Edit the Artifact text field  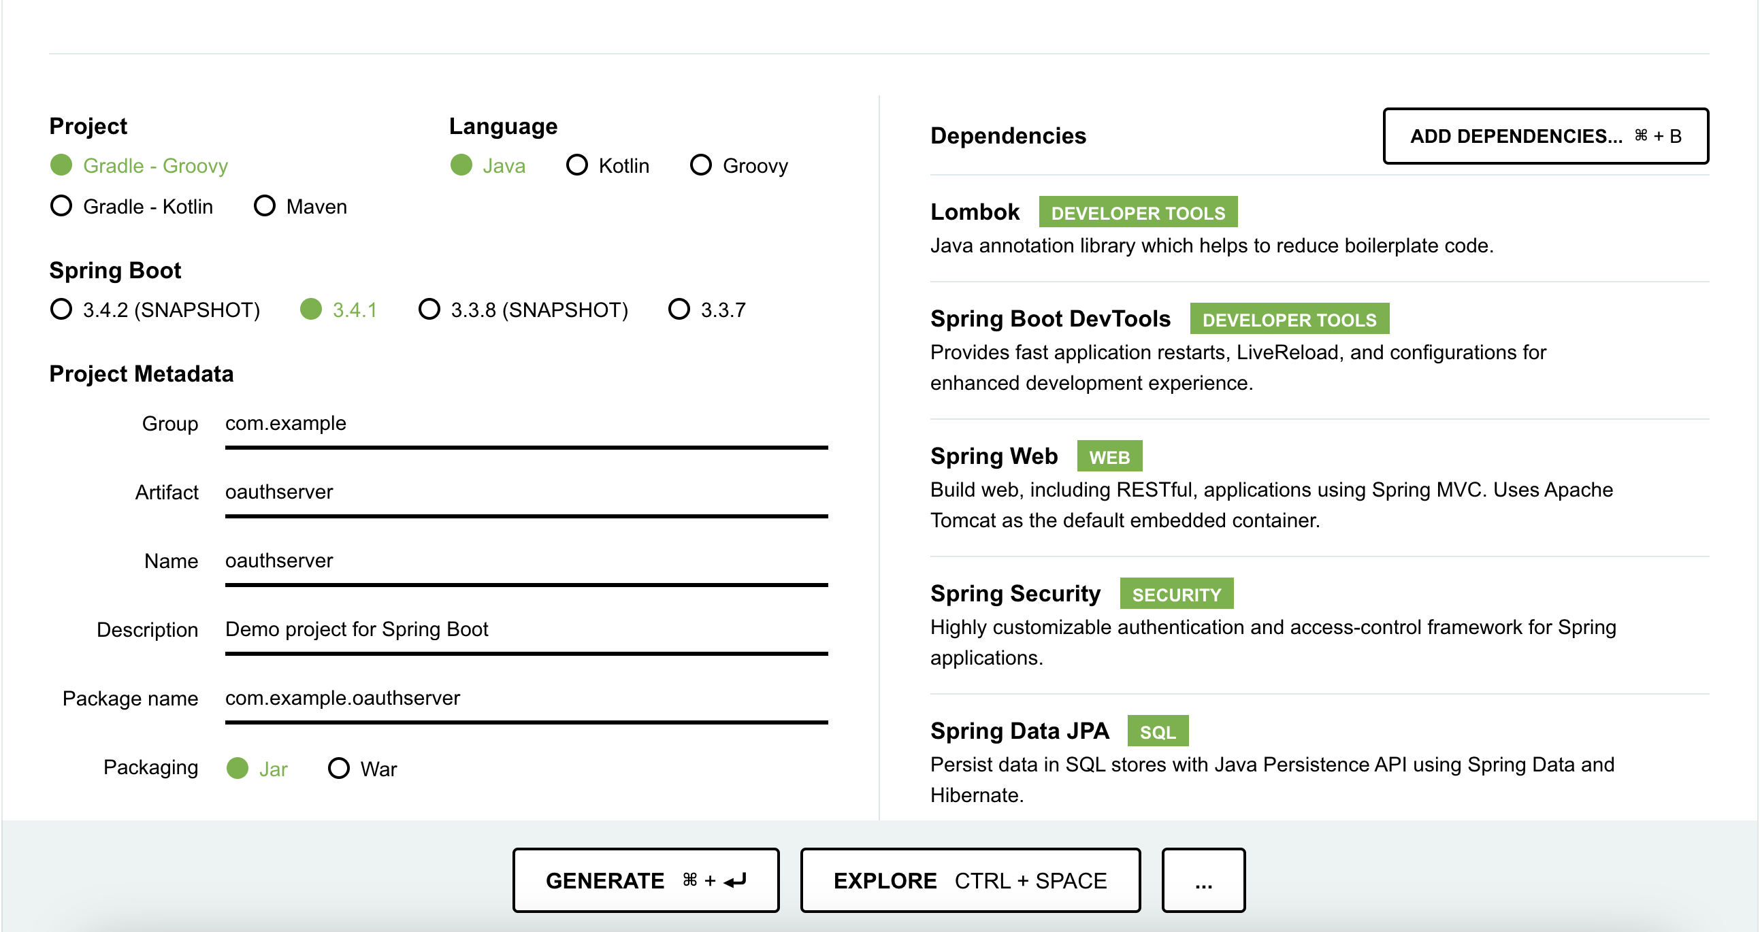tap(526, 493)
